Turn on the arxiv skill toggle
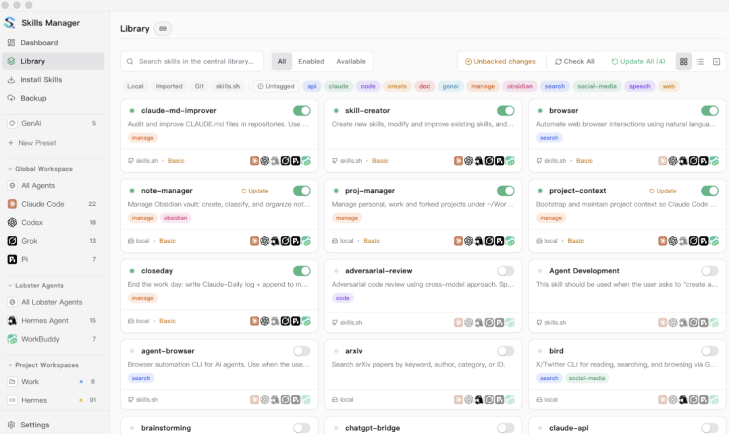Screen dimensions: 729x434 [x=506, y=351]
